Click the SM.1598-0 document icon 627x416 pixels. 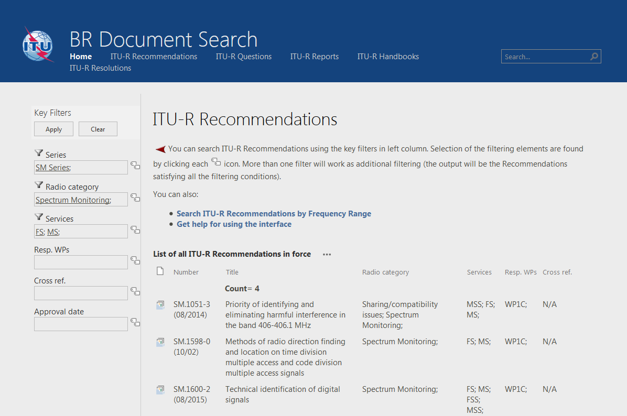pos(160,343)
